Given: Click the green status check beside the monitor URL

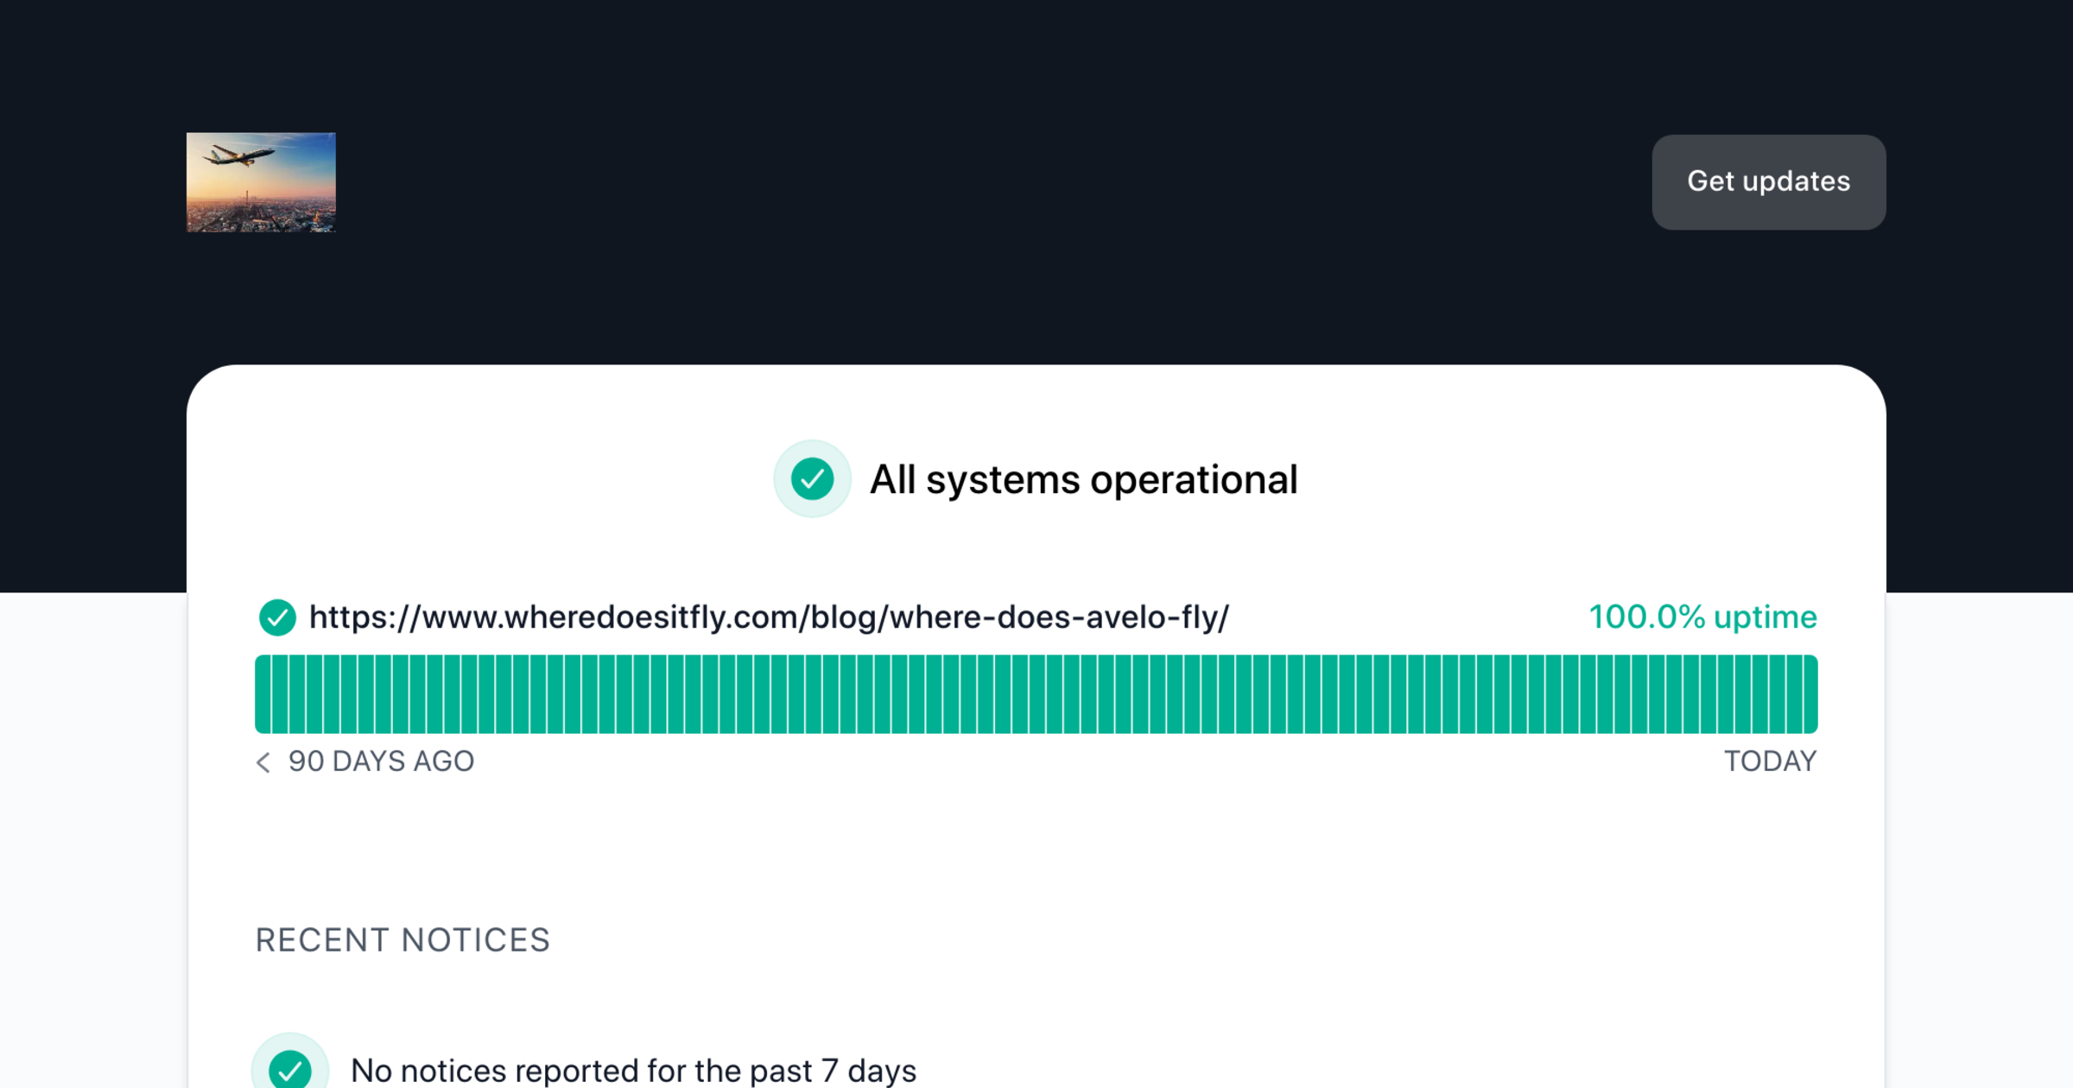Looking at the screenshot, I should click(277, 617).
